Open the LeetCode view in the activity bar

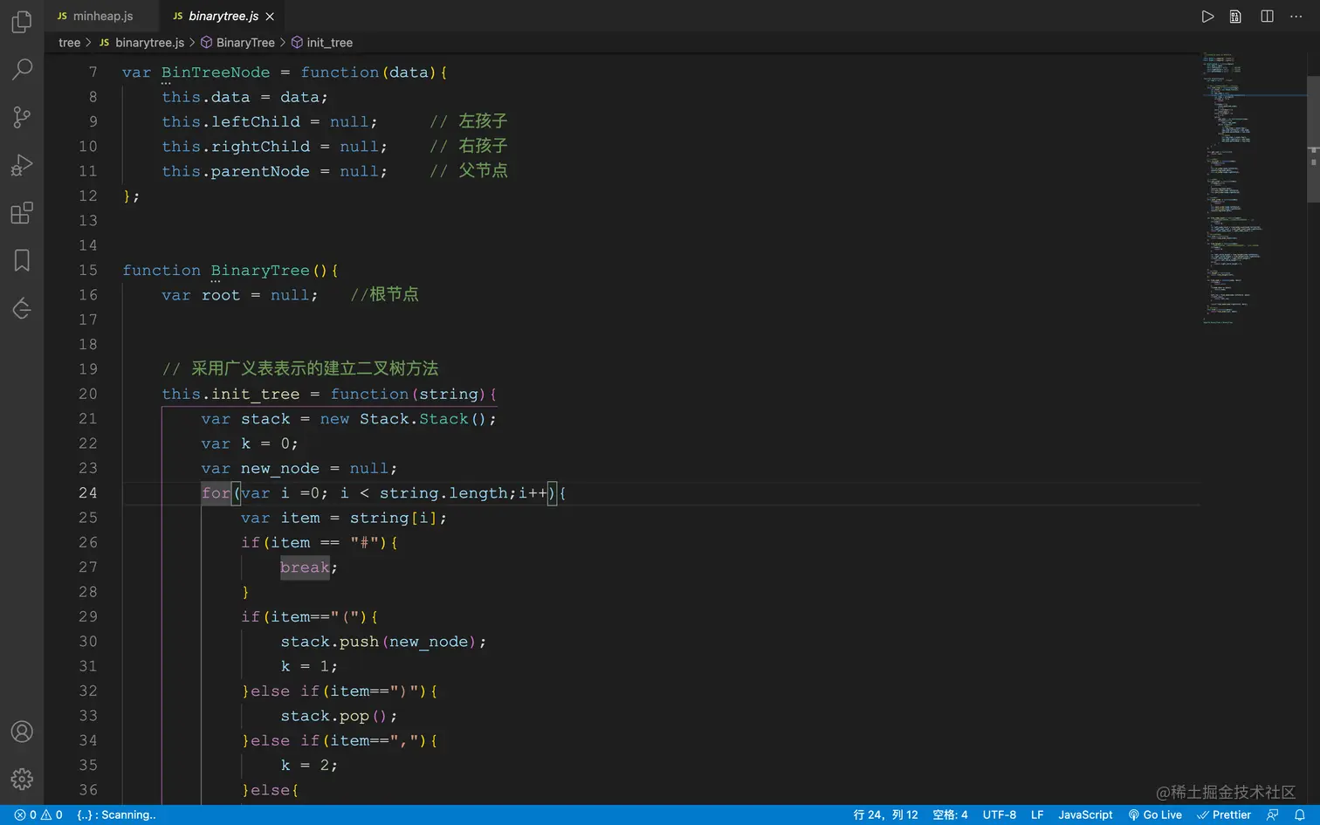(22, 308)
